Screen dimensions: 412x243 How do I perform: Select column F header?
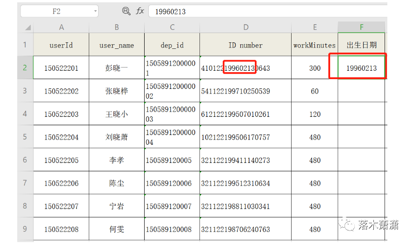coord(361,27)
